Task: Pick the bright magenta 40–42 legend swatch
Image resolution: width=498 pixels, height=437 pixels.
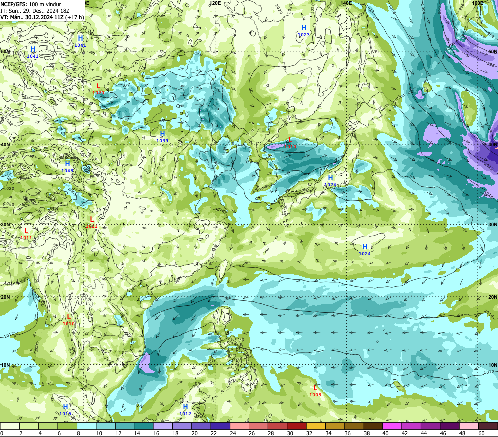Action: [x=392, y=426]
